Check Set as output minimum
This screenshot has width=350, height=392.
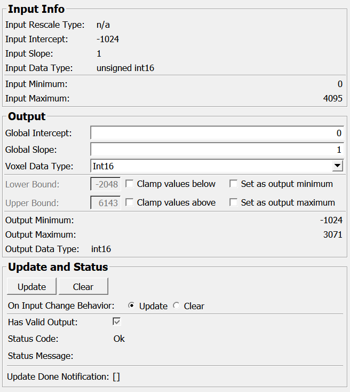(233, 184)
